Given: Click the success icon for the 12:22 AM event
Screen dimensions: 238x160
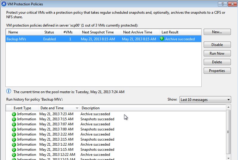Looking at the screenshot, I should pos(14,155).
